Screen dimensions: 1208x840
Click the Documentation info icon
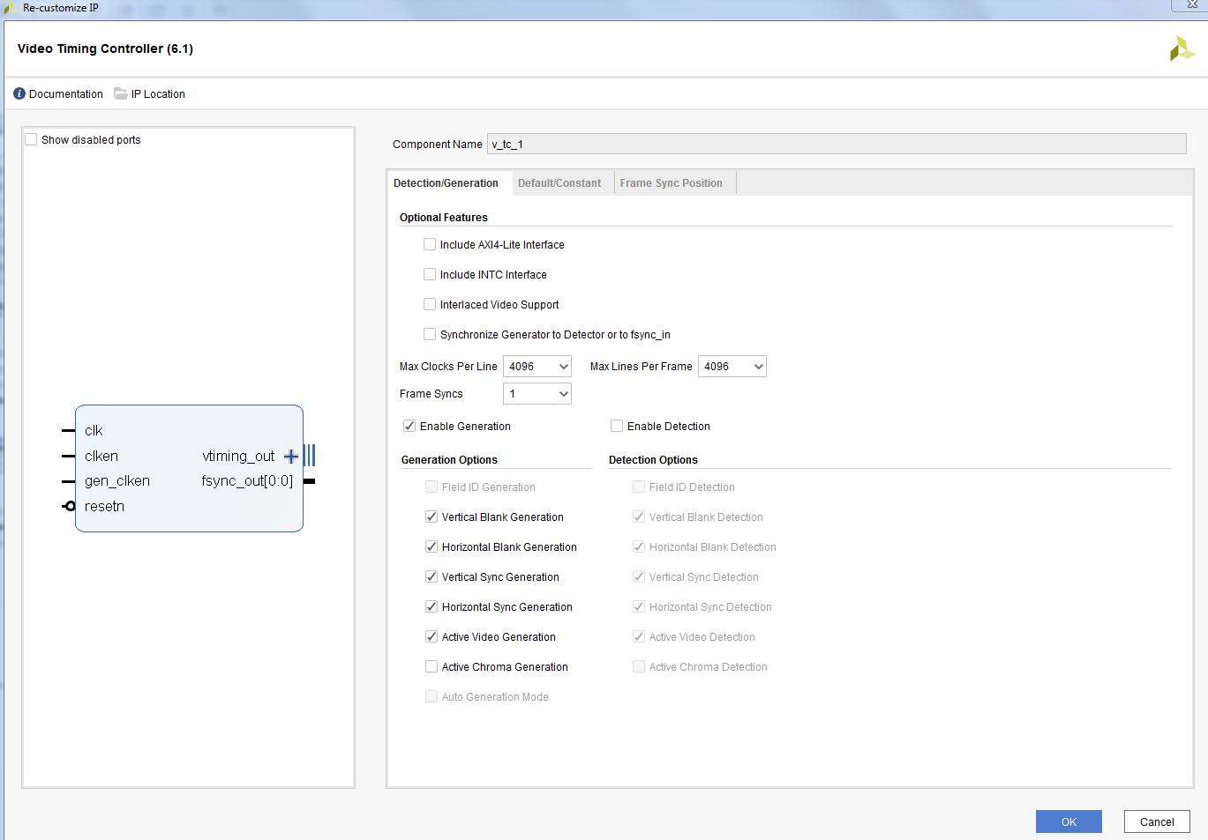(19, 94)
